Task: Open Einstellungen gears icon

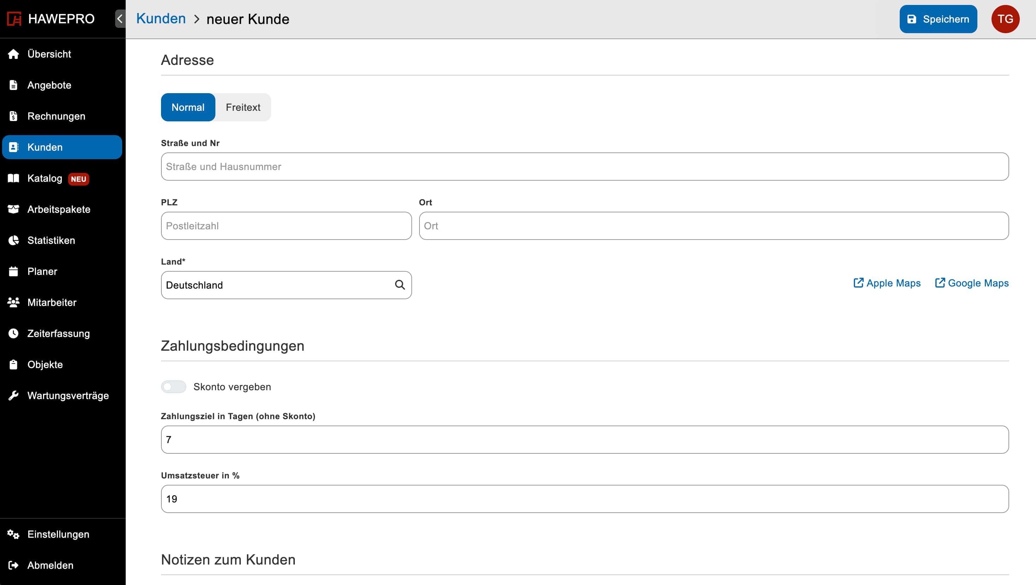Action: [x=13, y=535]
